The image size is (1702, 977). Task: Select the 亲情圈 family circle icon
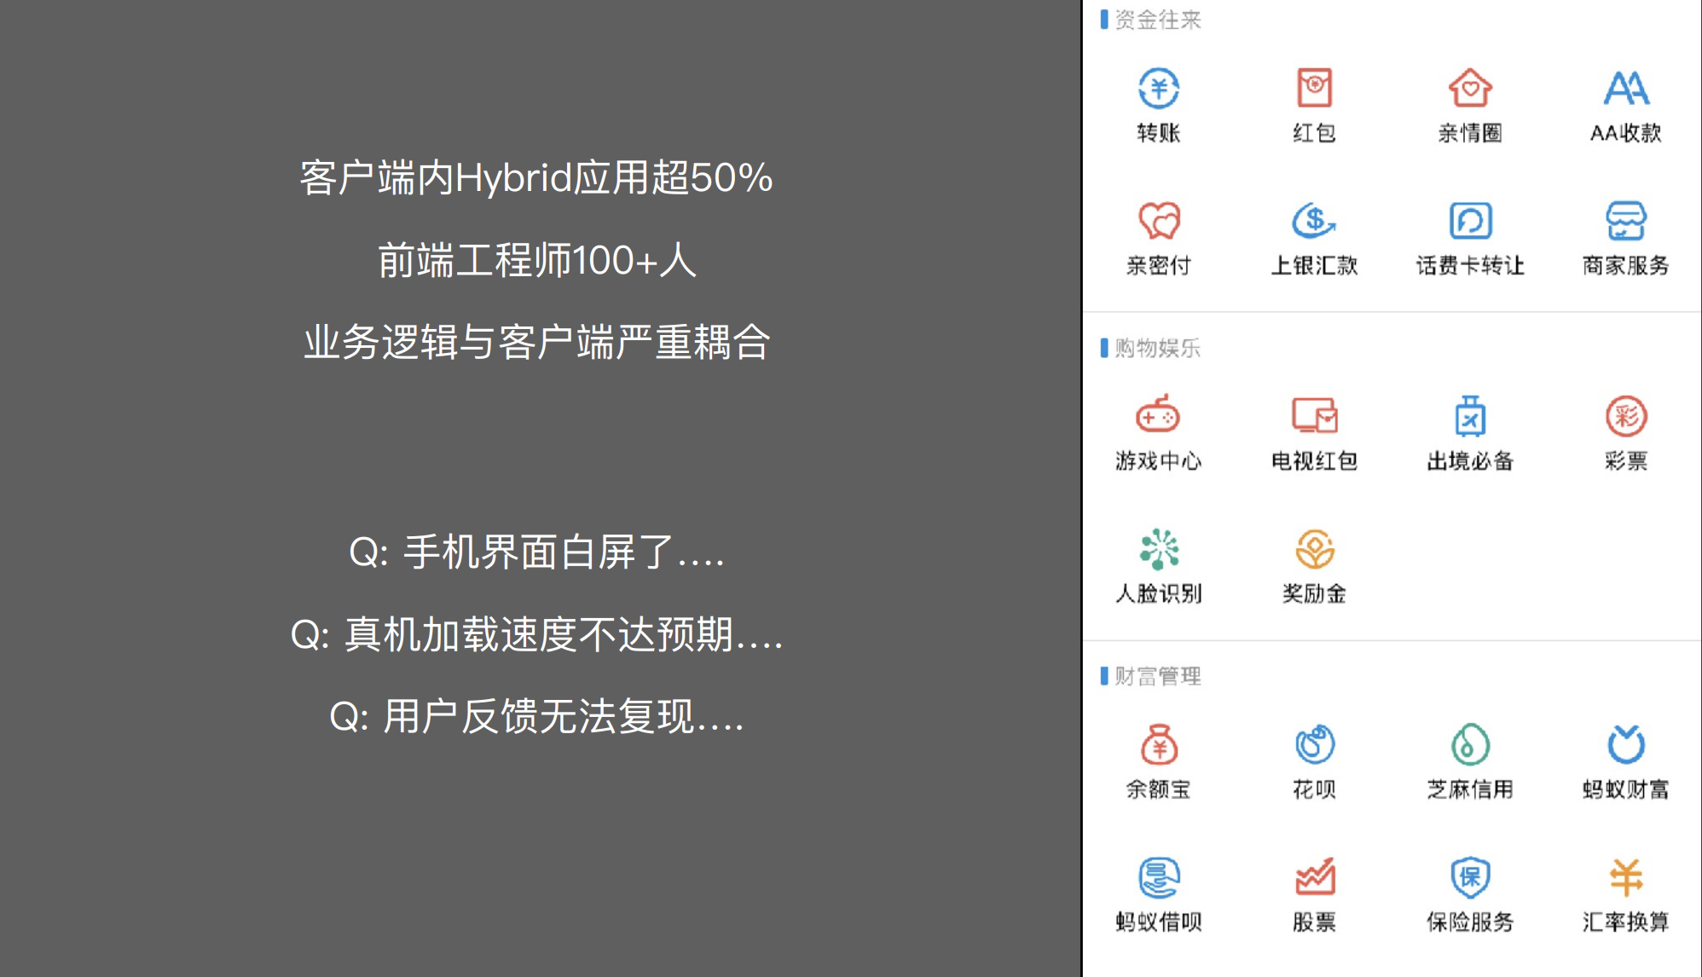1470,88
